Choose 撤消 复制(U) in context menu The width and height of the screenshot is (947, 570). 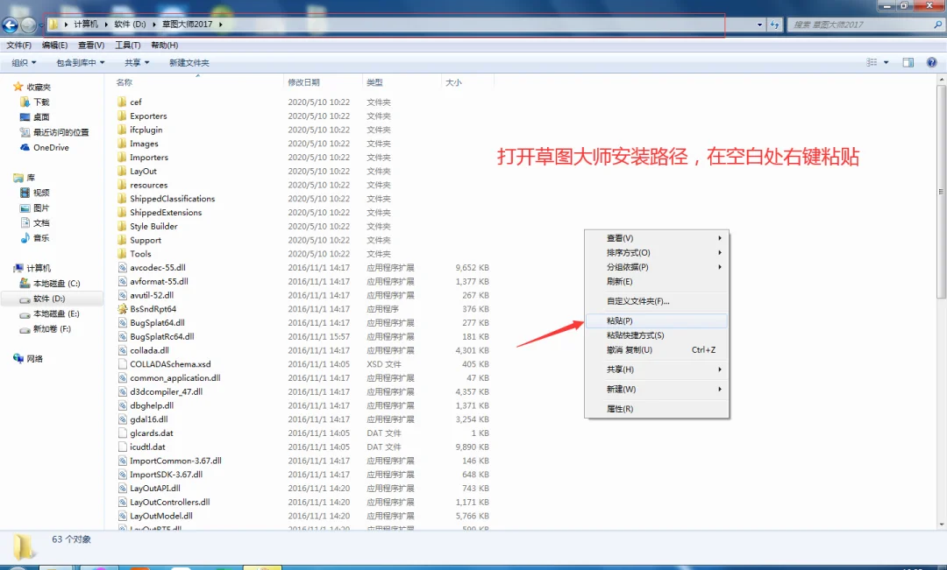(657, 350)
